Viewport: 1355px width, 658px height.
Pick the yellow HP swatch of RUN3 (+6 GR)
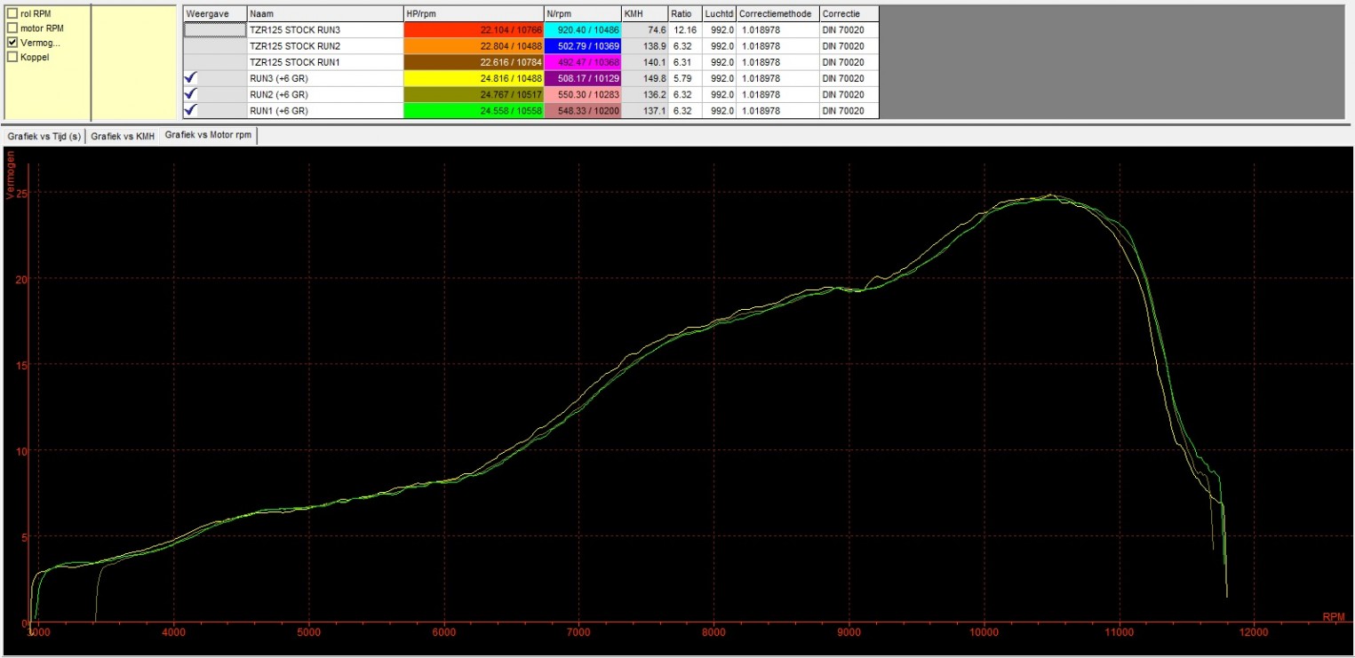click(x=474, y=78)
